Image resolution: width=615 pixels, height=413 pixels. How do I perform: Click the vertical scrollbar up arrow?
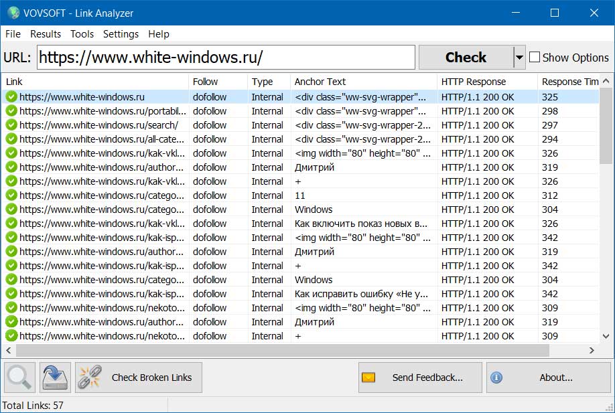(x=606, y=81)
